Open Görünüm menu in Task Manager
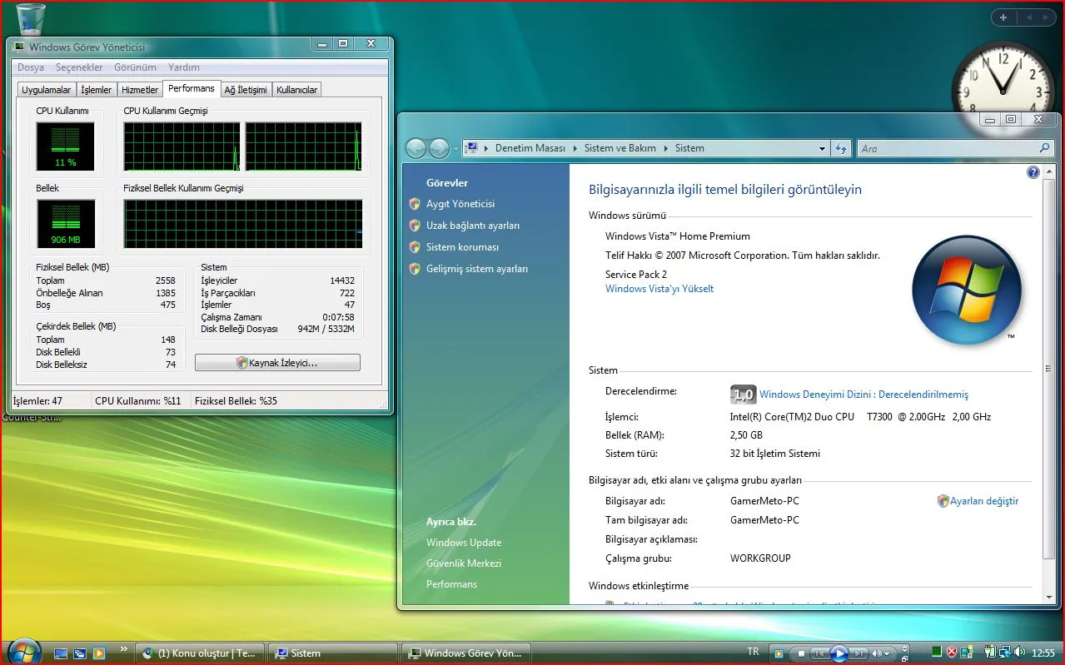 tap(135, 67)
